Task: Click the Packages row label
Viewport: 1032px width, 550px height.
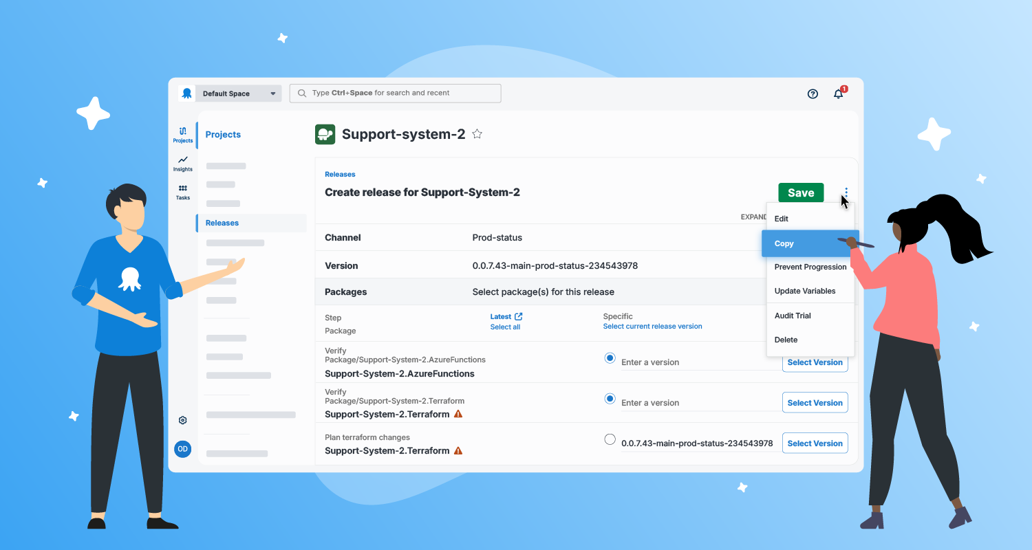Action: (346, 292)
